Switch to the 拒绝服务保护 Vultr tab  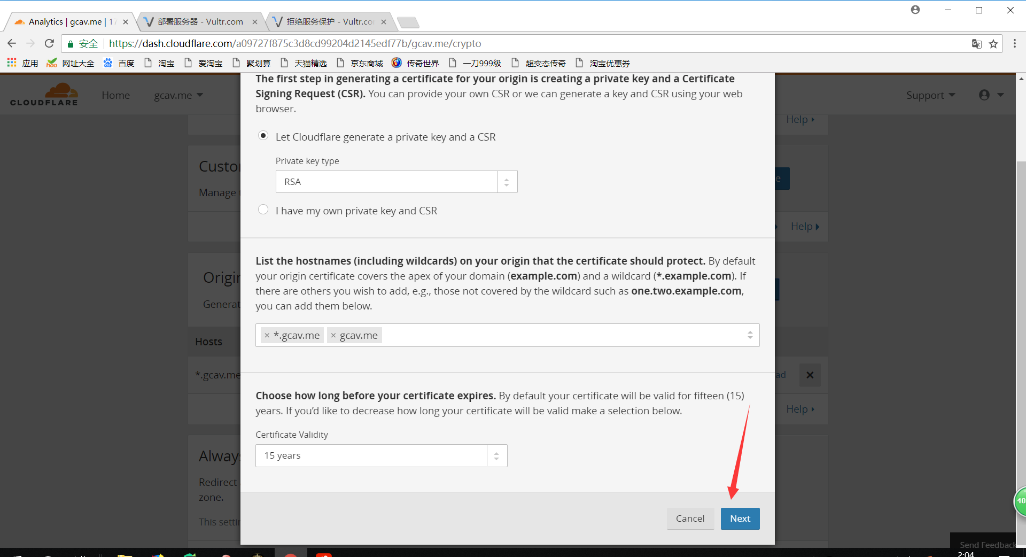pos(330,22)
